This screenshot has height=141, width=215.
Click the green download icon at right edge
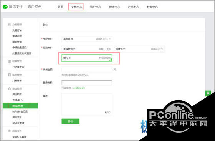pos(208,93)
